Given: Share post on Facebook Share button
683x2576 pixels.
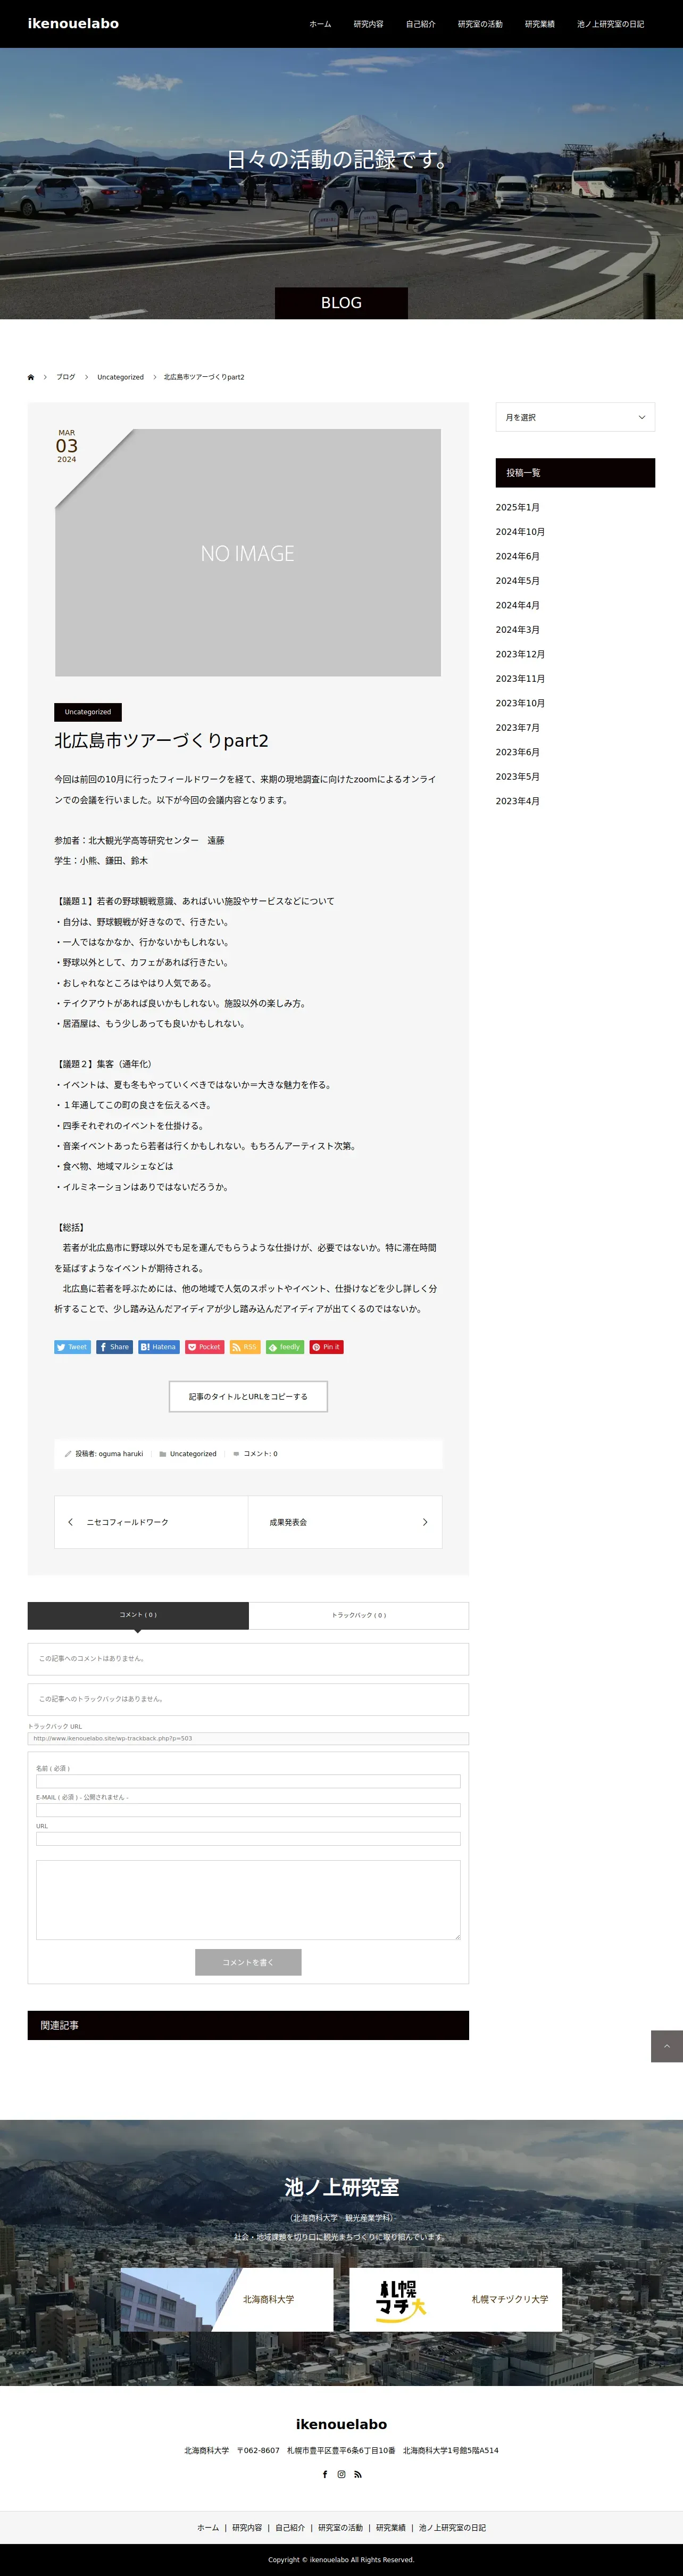Looking at the screenshot, I should pos(115,1347).
